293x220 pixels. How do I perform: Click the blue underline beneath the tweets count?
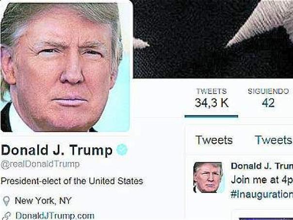[x=212, y=117]
